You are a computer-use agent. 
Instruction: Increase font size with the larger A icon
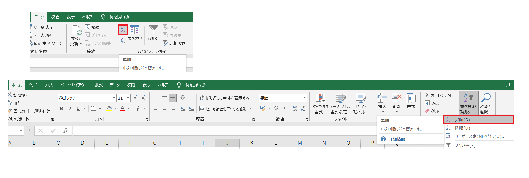pyautogui.click(x=135, y=98)
